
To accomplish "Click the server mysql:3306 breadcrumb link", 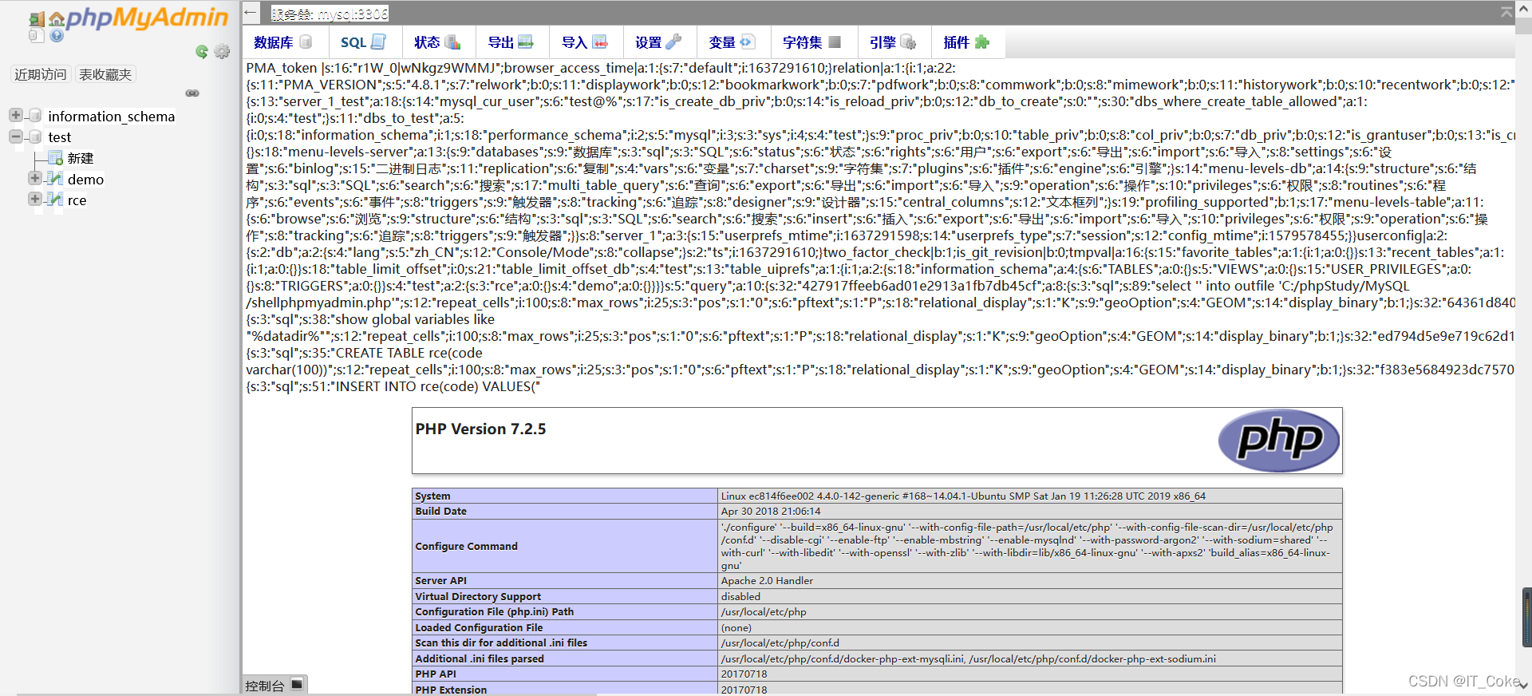I will pyautogui.click(x=330, y=14).
